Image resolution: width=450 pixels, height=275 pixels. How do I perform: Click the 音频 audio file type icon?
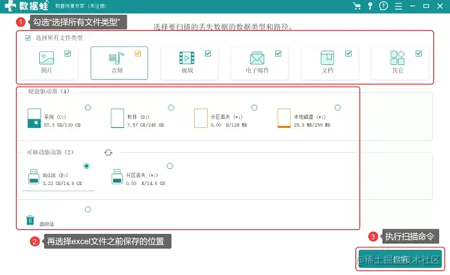pyautogui.click(x=116, y=58)
